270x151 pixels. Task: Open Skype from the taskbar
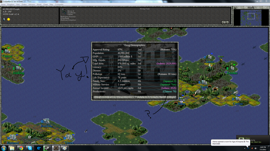click(x=30, y=148)
